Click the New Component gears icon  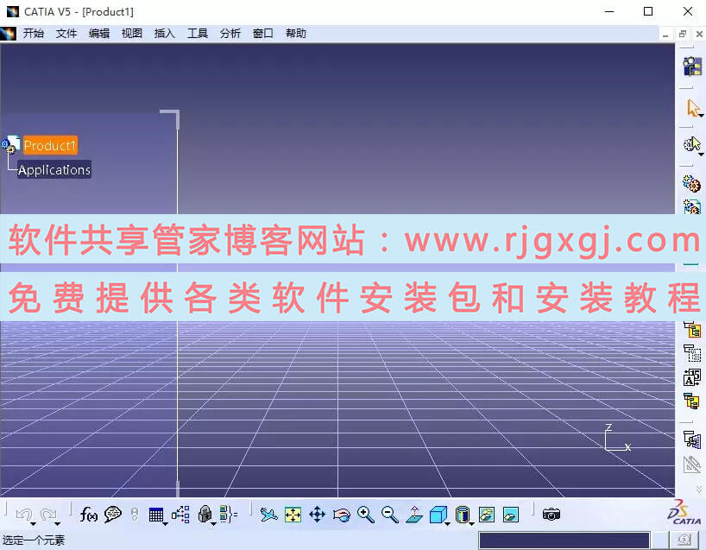click(691, 184)
